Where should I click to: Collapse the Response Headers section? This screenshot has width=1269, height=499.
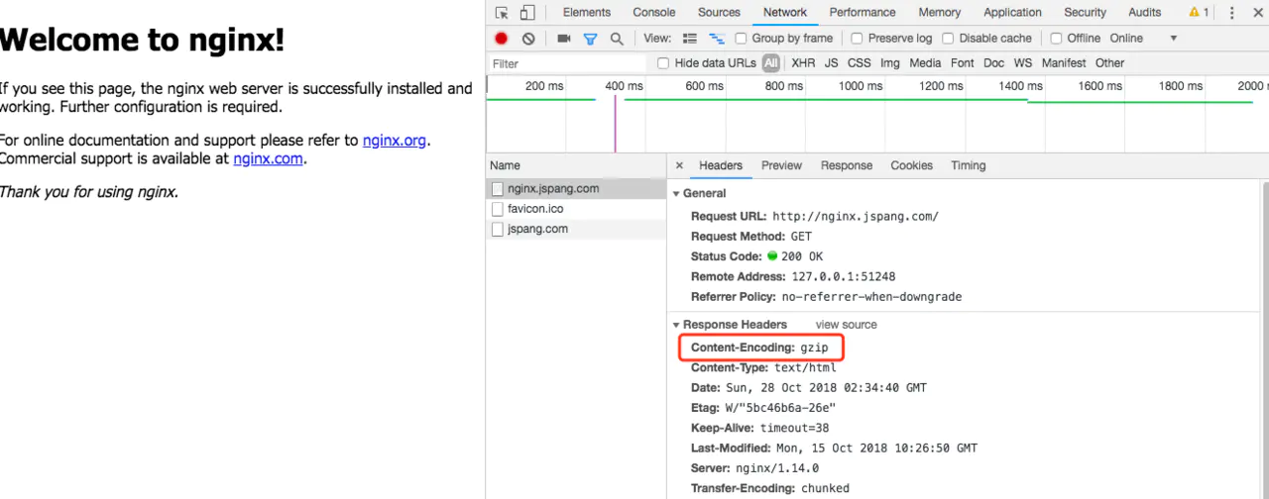point(676,325)
